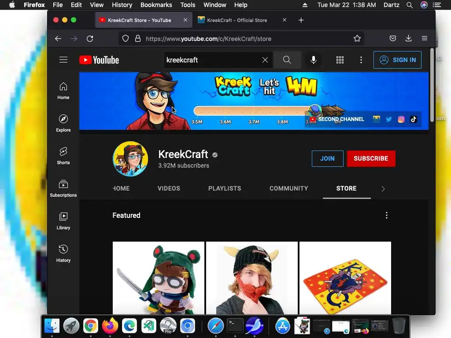The height and width of the screenshot is (338, 451).
Task: Open store link icon on banner
Action: click(376, 119)
